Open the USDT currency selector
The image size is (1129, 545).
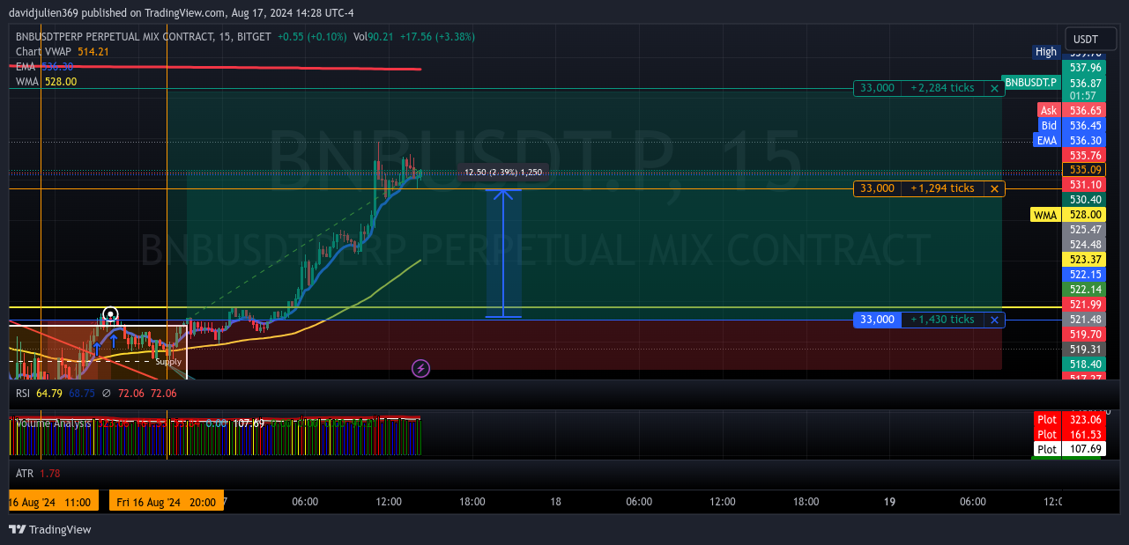pyautogui.click(x=1091, y=40)
